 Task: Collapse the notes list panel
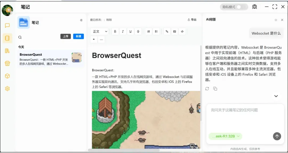pyautogui.click(x=81, y=20)
